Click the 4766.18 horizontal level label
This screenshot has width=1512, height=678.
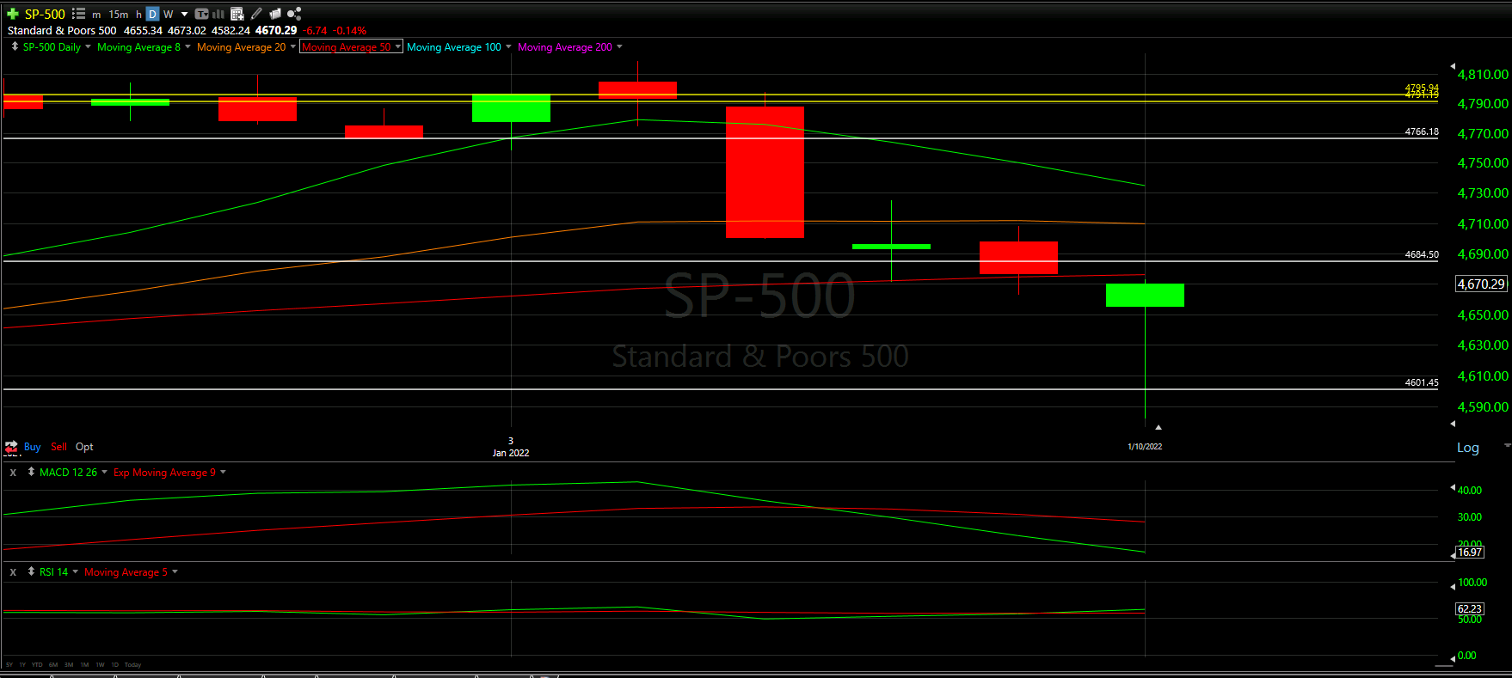pos(1421,131)
